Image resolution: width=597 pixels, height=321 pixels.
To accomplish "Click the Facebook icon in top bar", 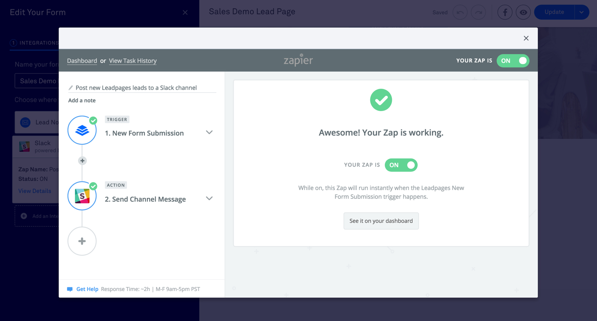I will 505,12.
